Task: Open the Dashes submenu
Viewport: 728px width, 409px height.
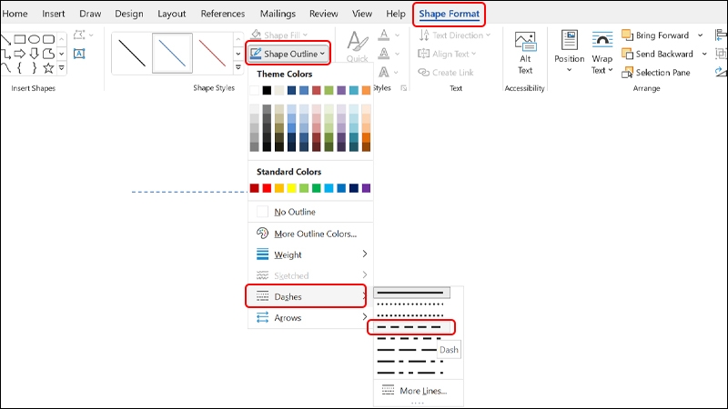Action: click(x=307, y=296)
